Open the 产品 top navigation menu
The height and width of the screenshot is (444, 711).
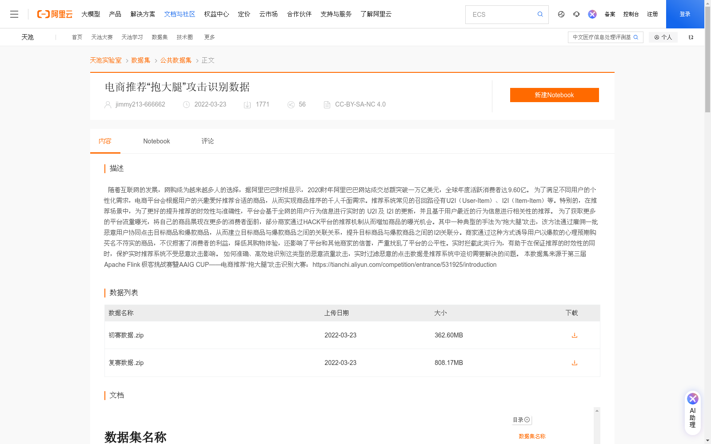pyautogui.click(x=115, y=14)
